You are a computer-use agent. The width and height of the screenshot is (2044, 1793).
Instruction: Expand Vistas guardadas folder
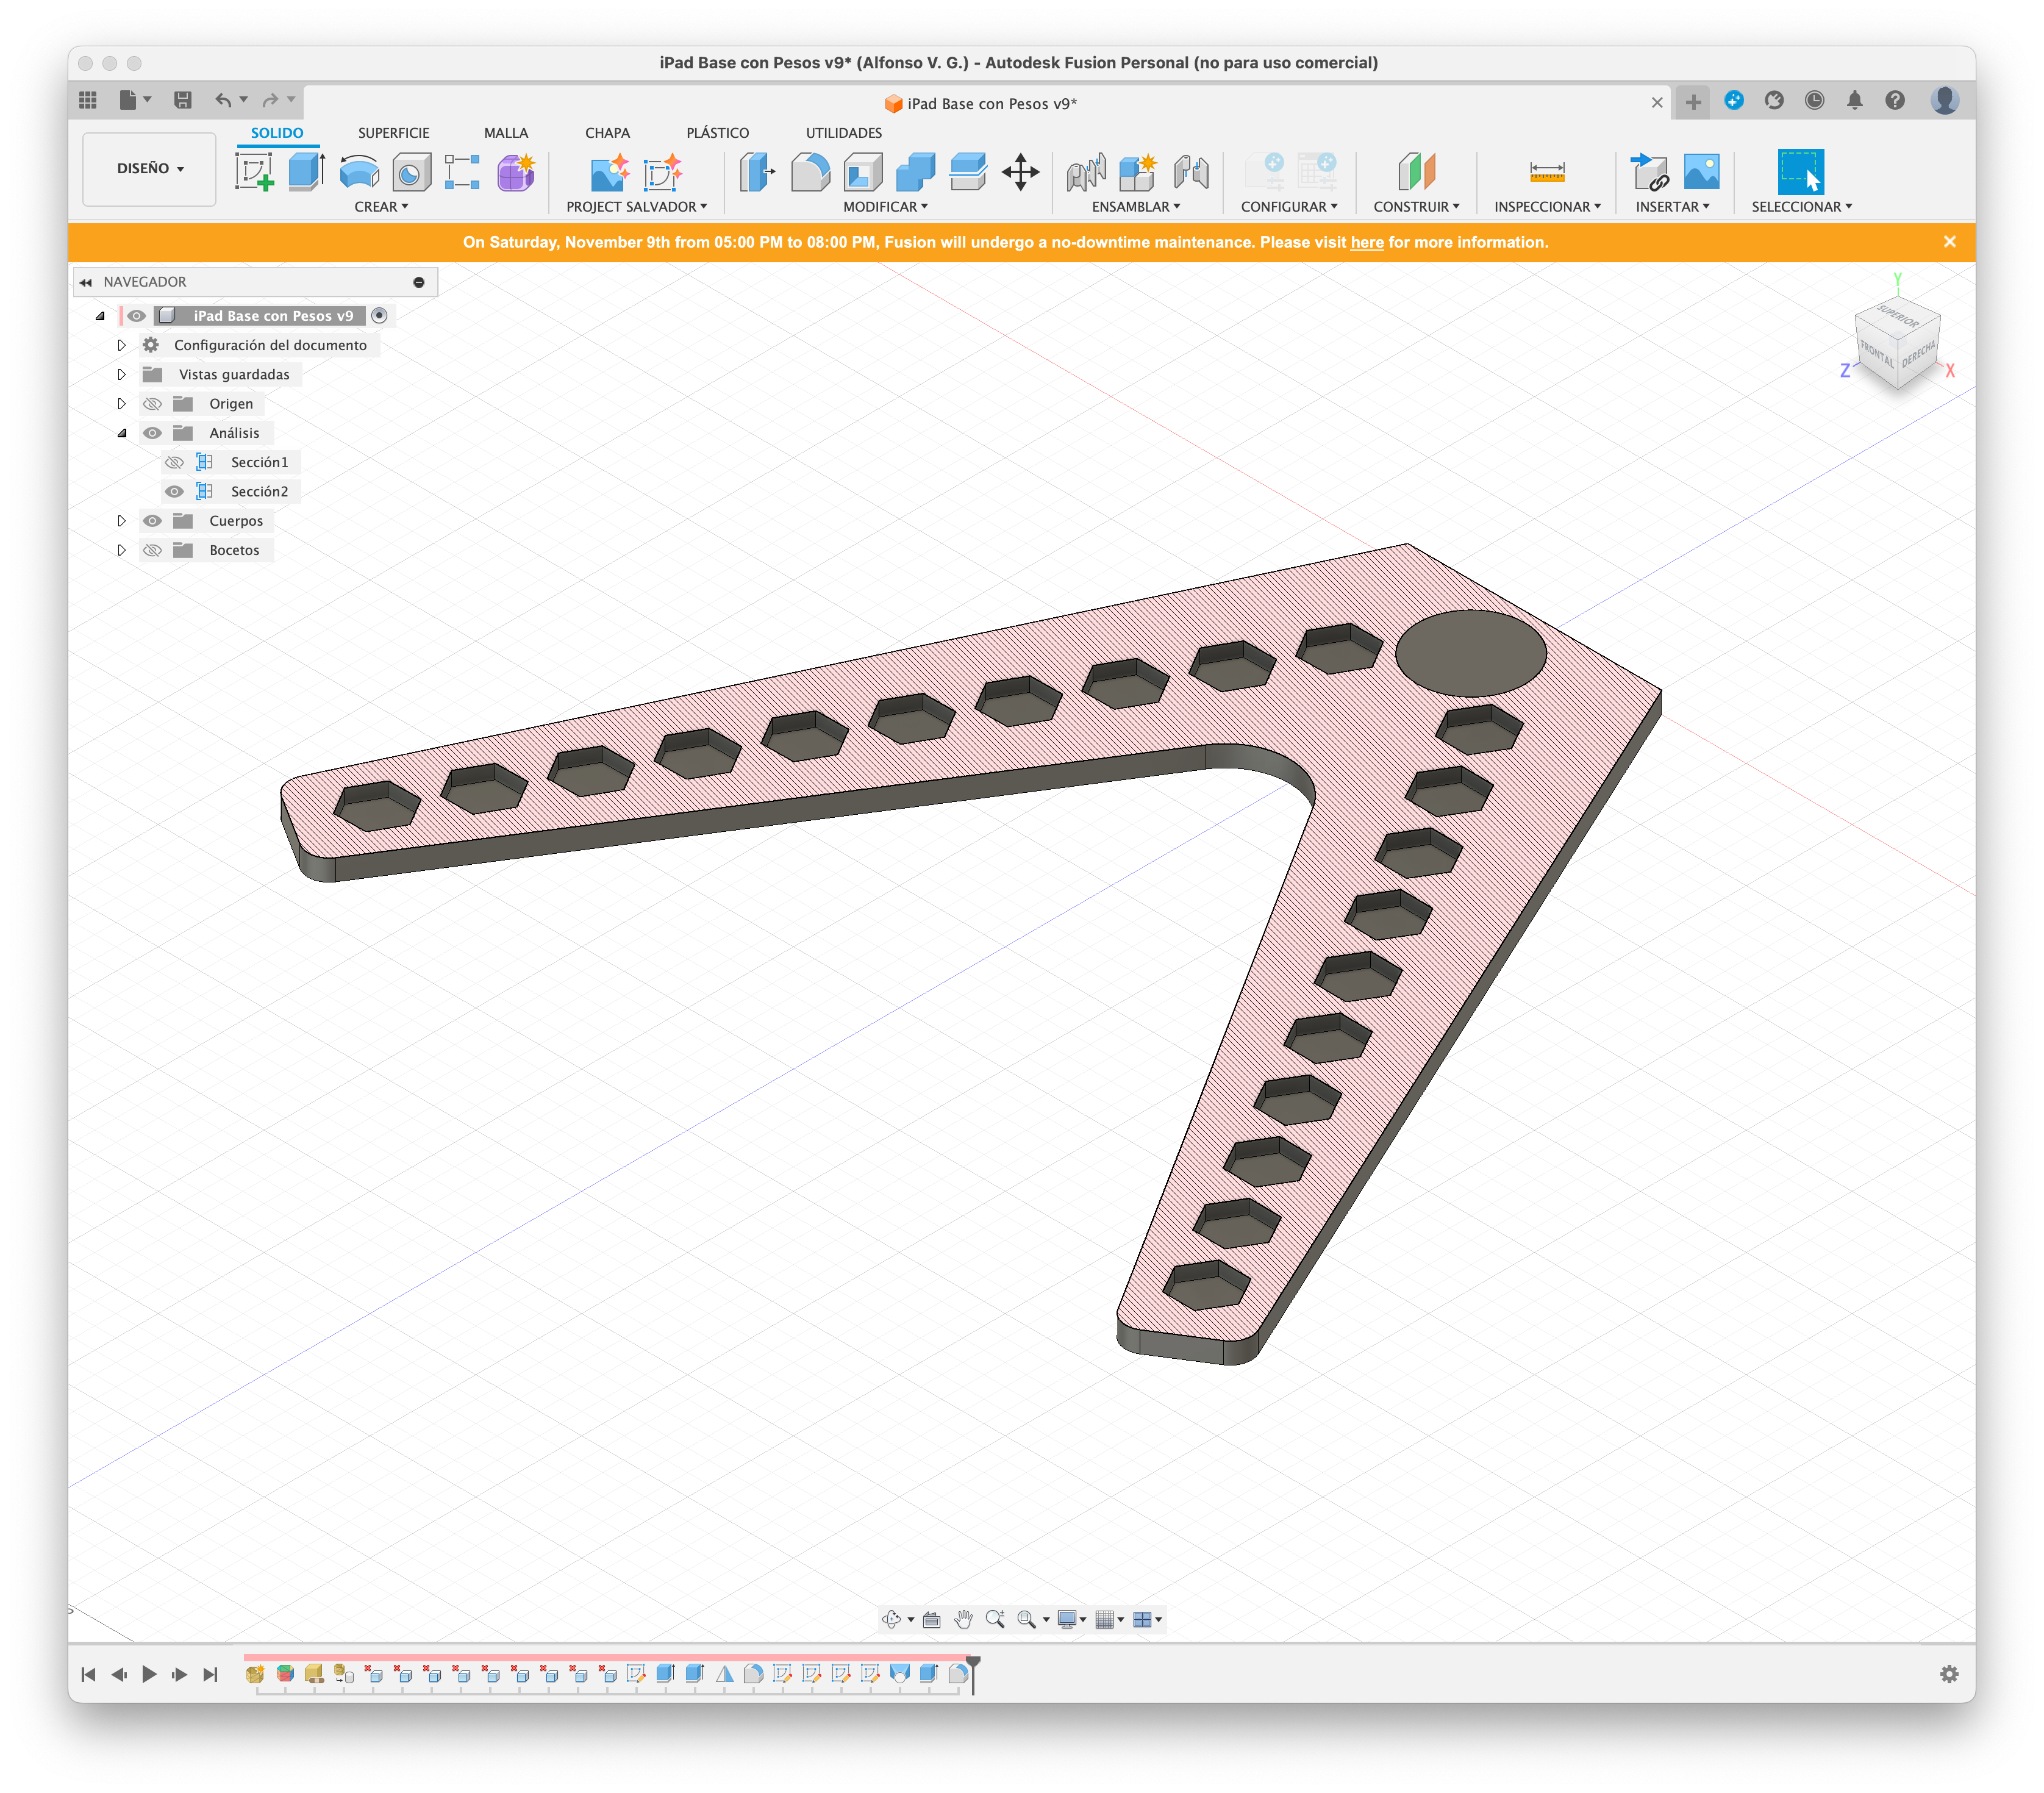(x=121, y=374)
